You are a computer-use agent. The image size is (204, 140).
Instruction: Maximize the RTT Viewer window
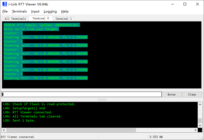tap(185, 4)
